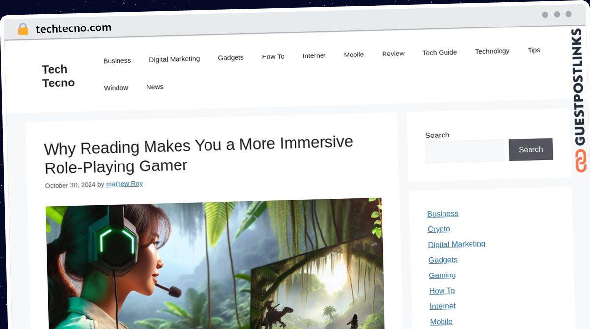Open Internet category link in sidebar
The height and width of the screenshot is (329, 590).
pyautogui.click(x=442, y=306)
